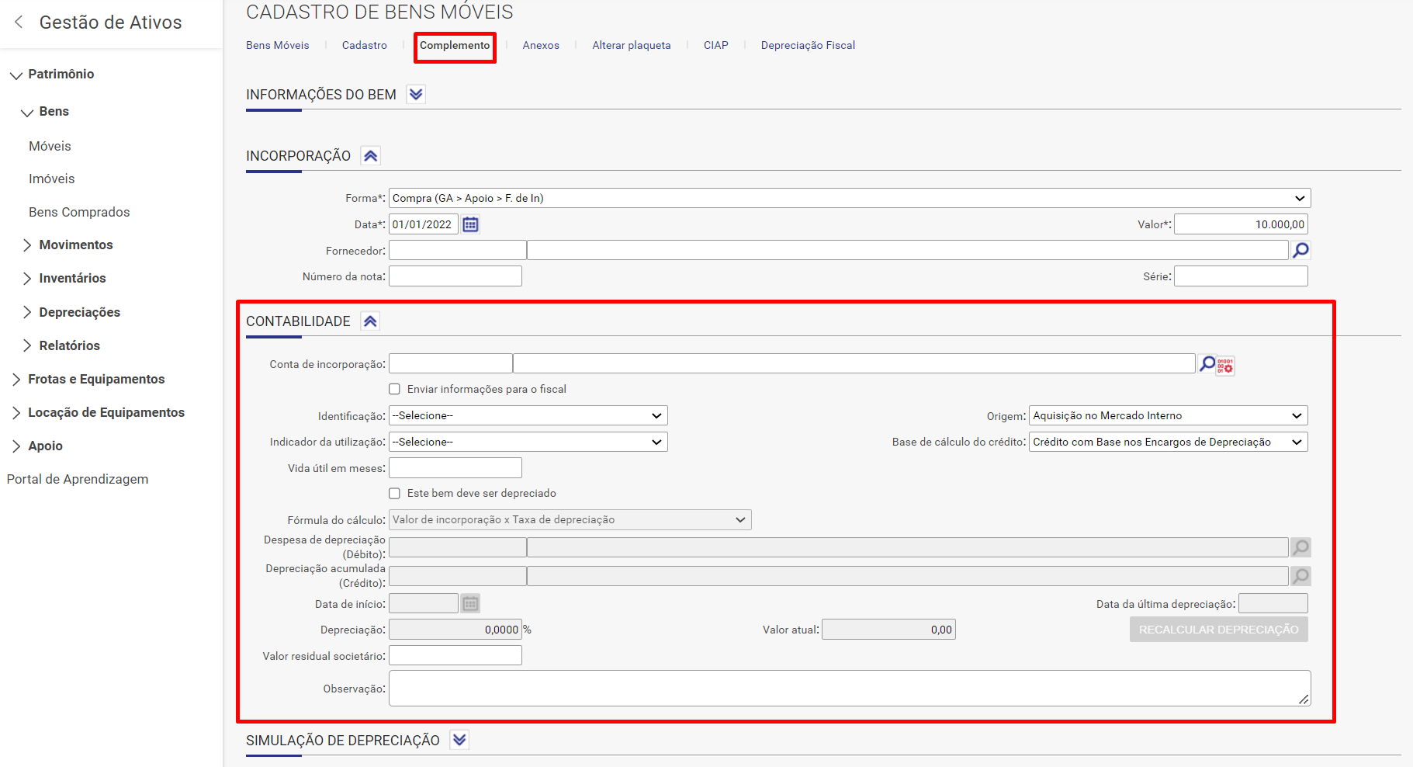The height and width of the screenshot is (767, 1413).
Task: Open the Identificação dropdown
Action: [528, 415]
